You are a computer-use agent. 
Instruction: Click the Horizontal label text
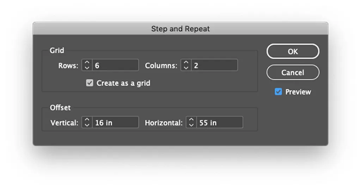pos(164,123)
